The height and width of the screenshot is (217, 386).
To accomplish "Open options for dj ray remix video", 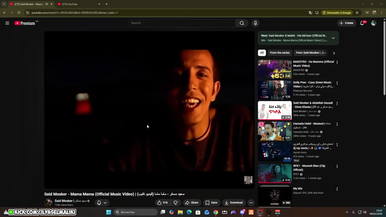I will 337,145.
